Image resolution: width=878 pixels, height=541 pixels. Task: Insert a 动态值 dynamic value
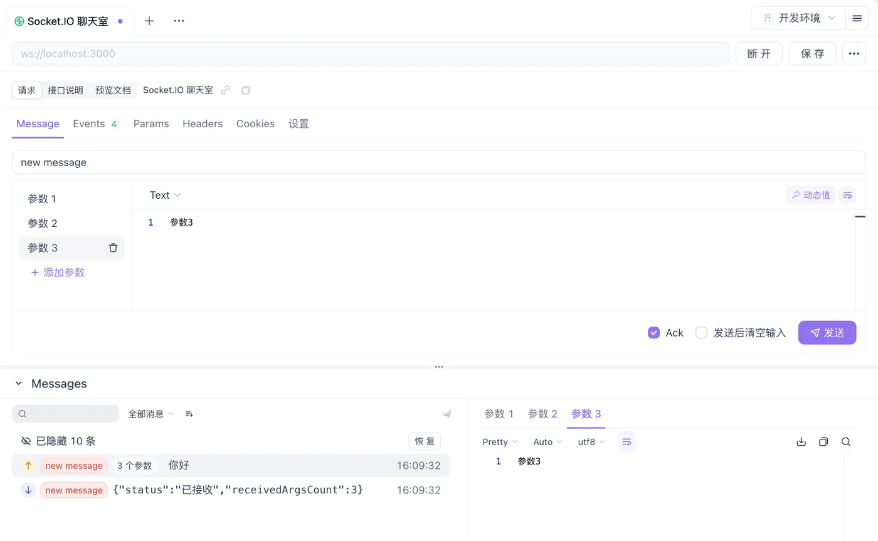[811, 195]
